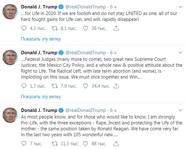Expand the more menu on 'Federal Judges' tweet
Image resolution: width=185 pixels, height=149 pixels.
[181, 53]
